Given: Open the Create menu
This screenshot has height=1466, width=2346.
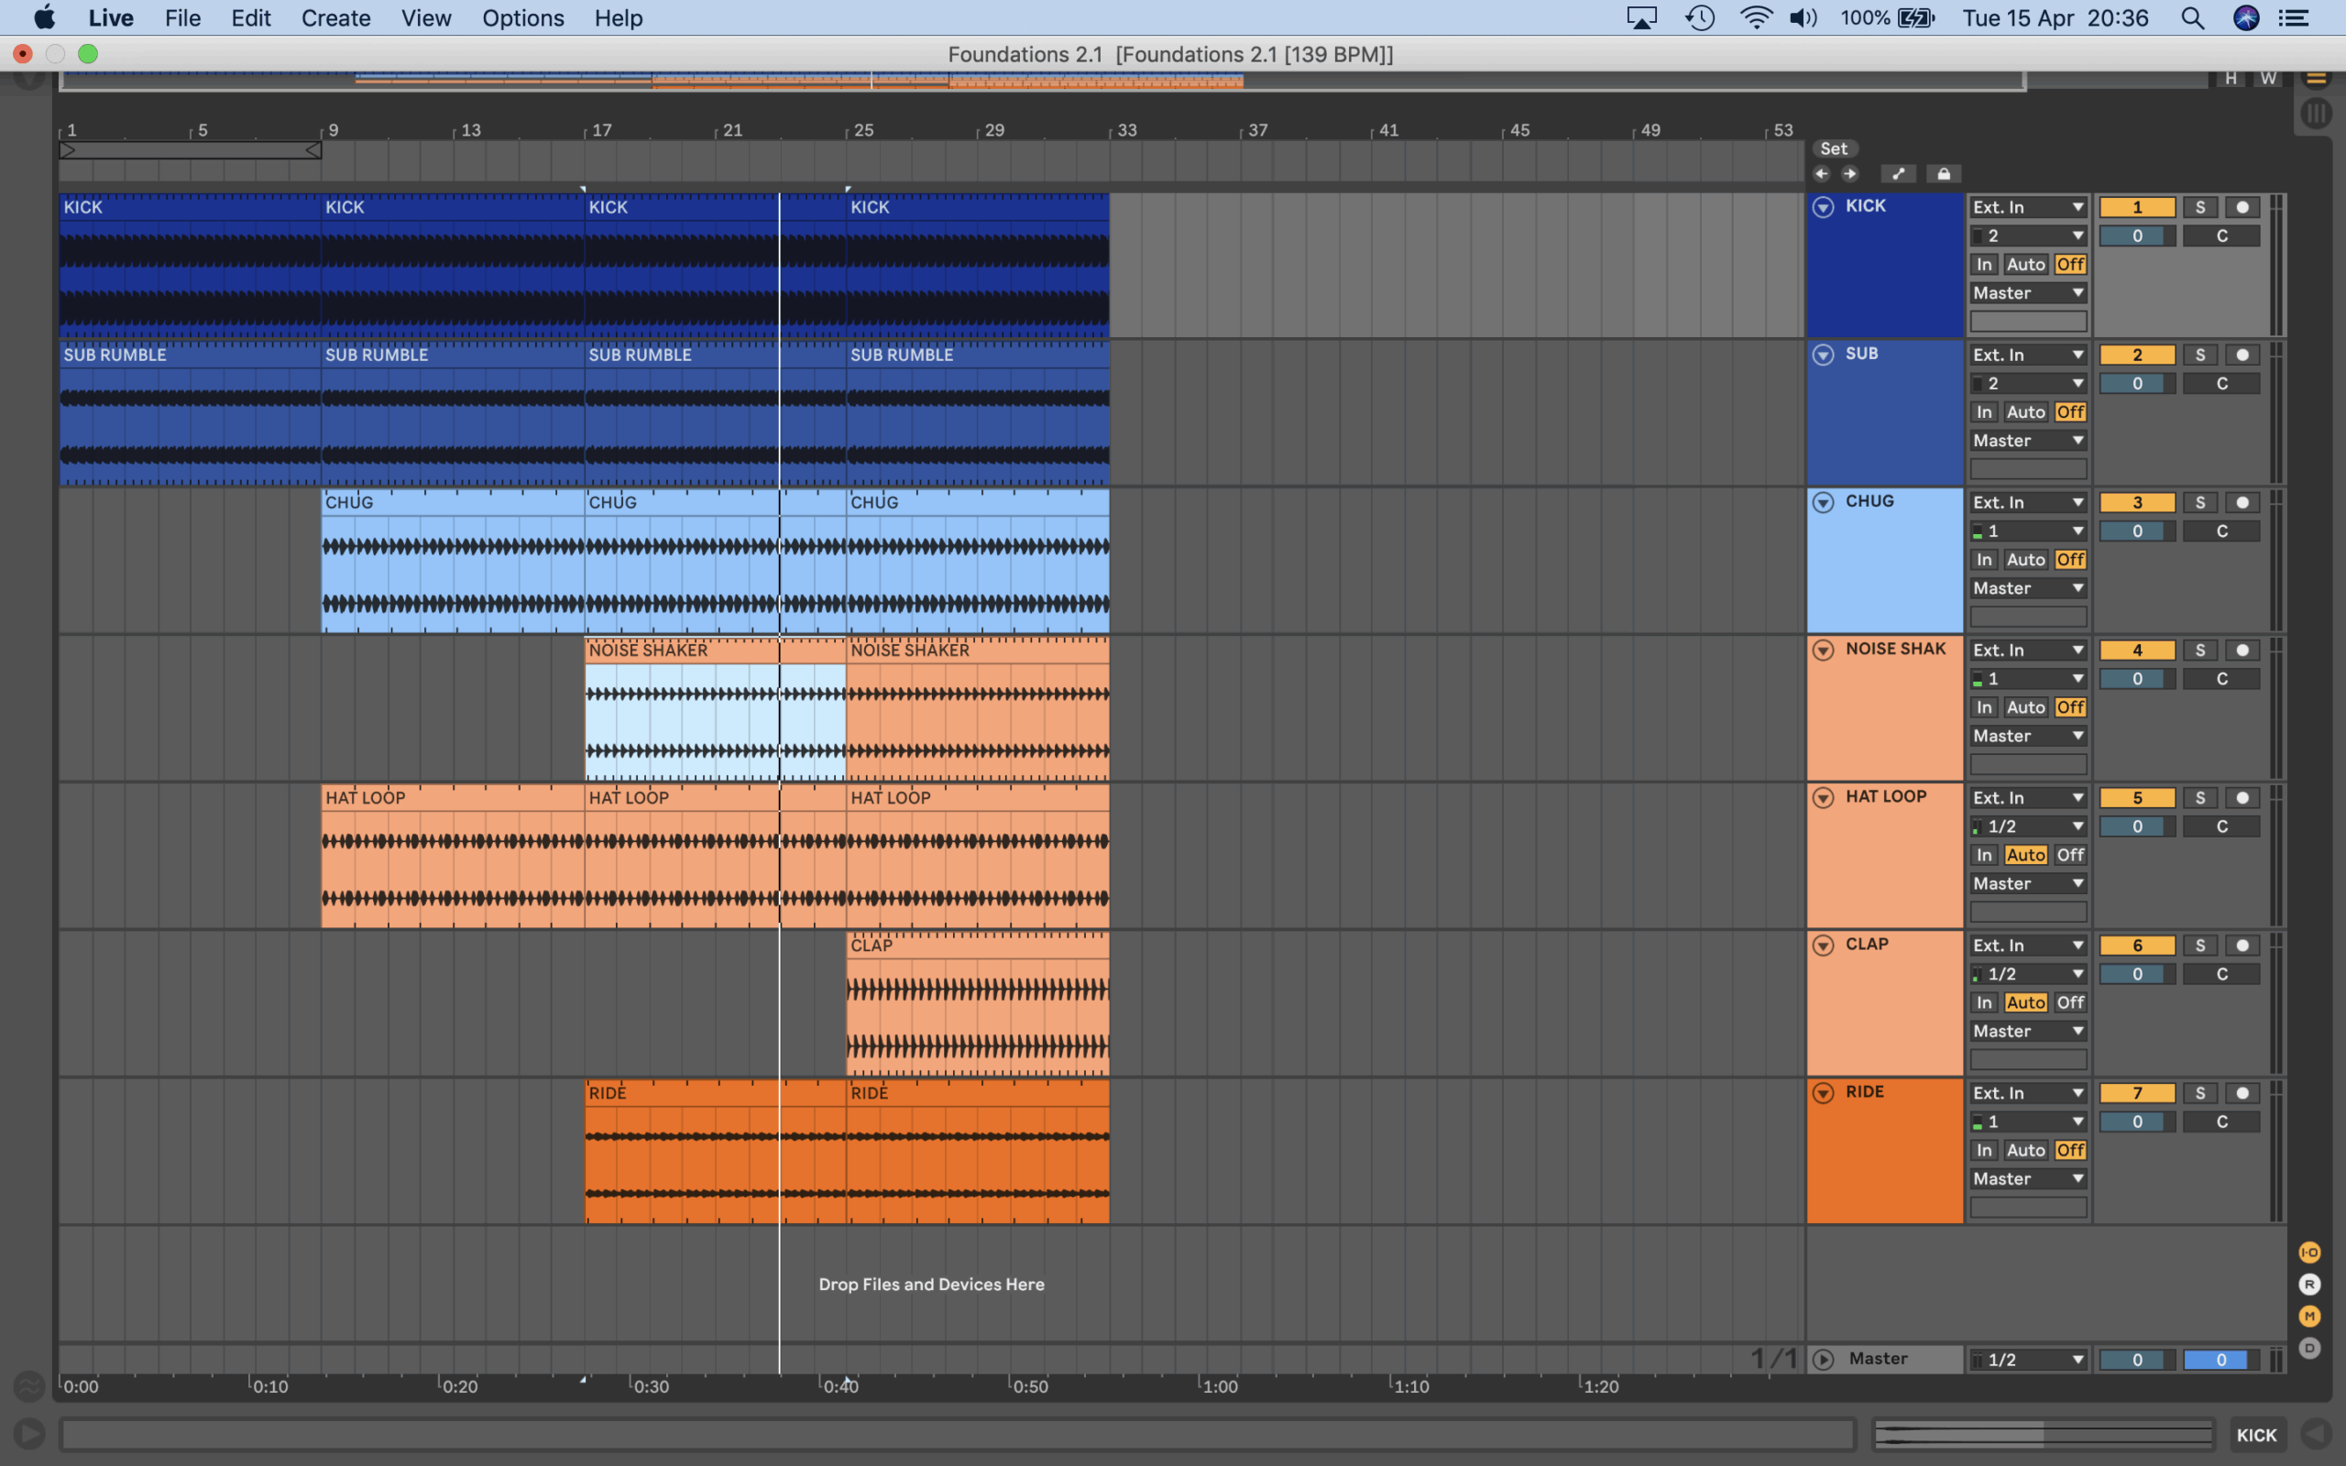Looking at the screenshot, I should coord(335,18).
